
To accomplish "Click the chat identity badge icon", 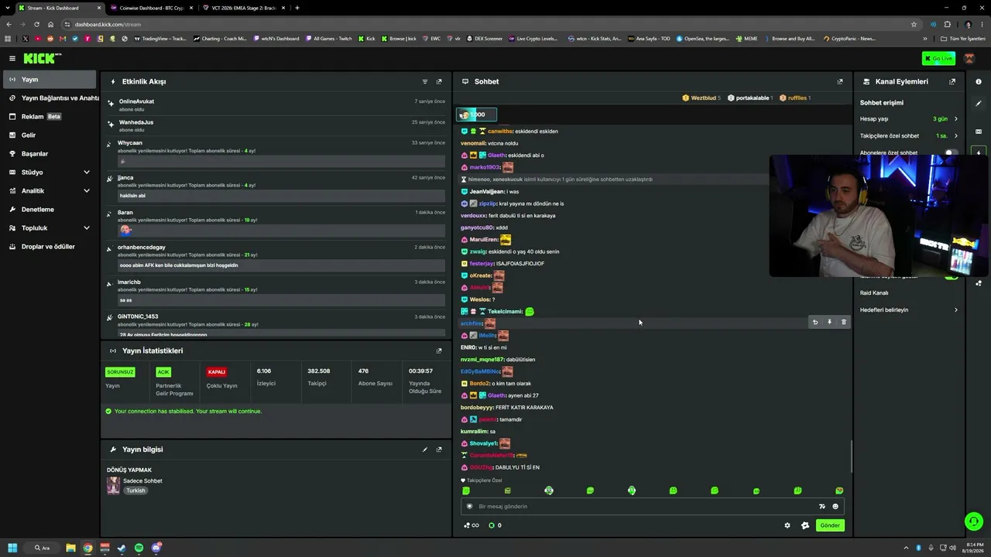I will 469,507.
